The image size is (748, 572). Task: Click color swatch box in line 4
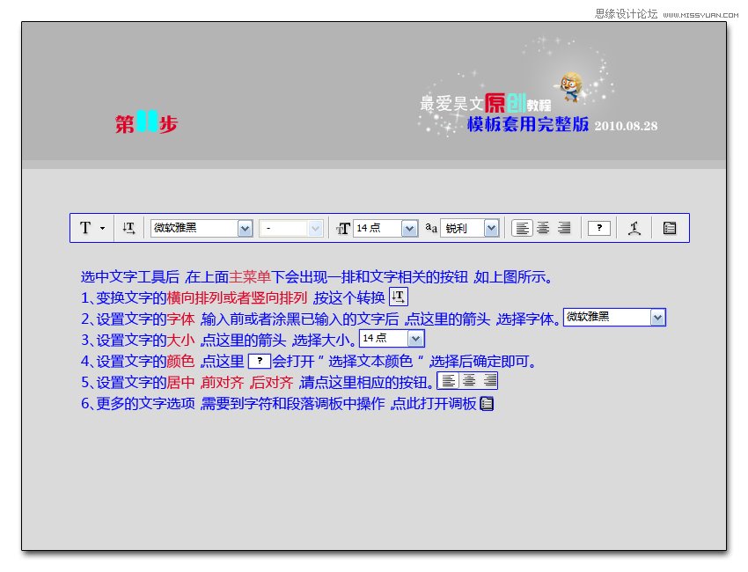[x=260, y=361]
